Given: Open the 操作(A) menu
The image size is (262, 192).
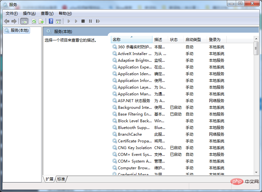Looking at the screenshot, I should (29, 13).
